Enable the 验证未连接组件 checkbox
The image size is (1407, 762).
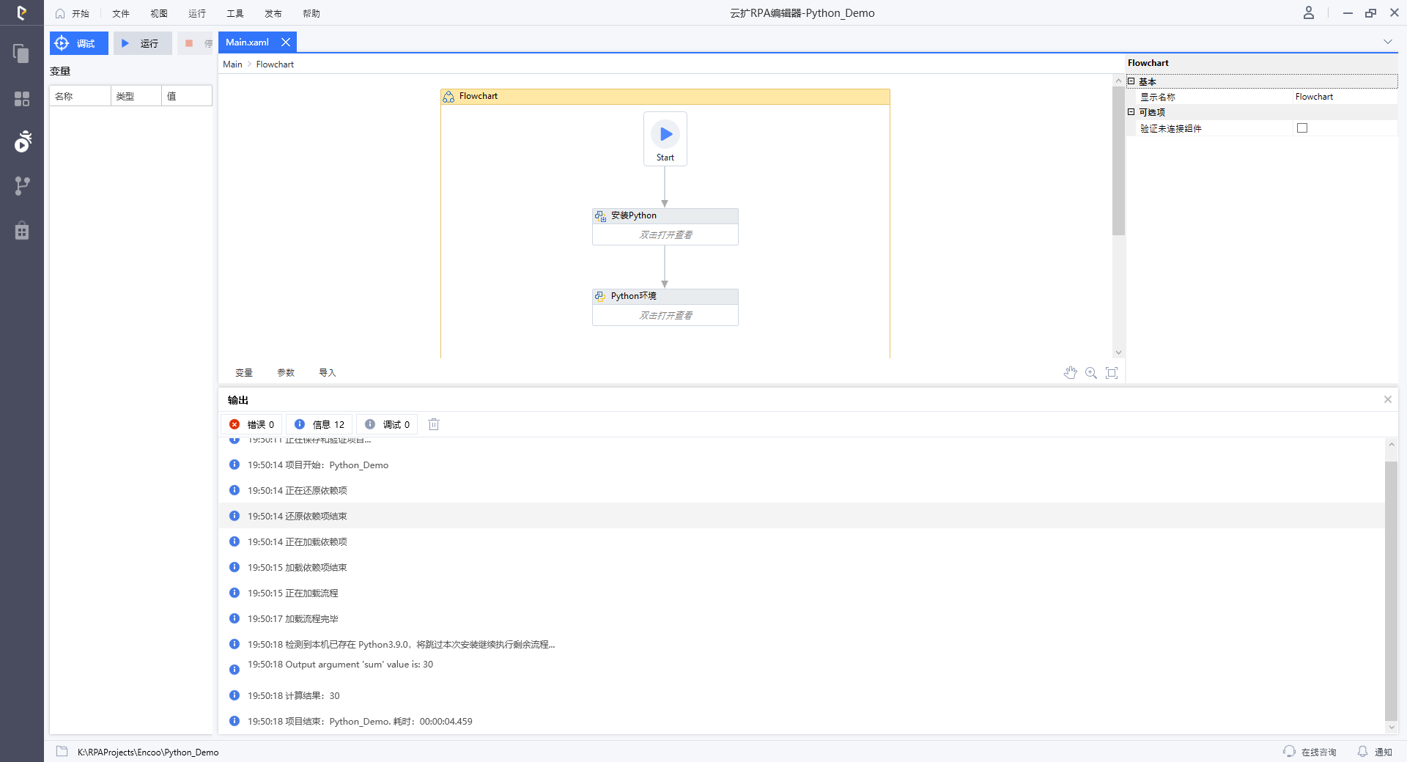1302,128
